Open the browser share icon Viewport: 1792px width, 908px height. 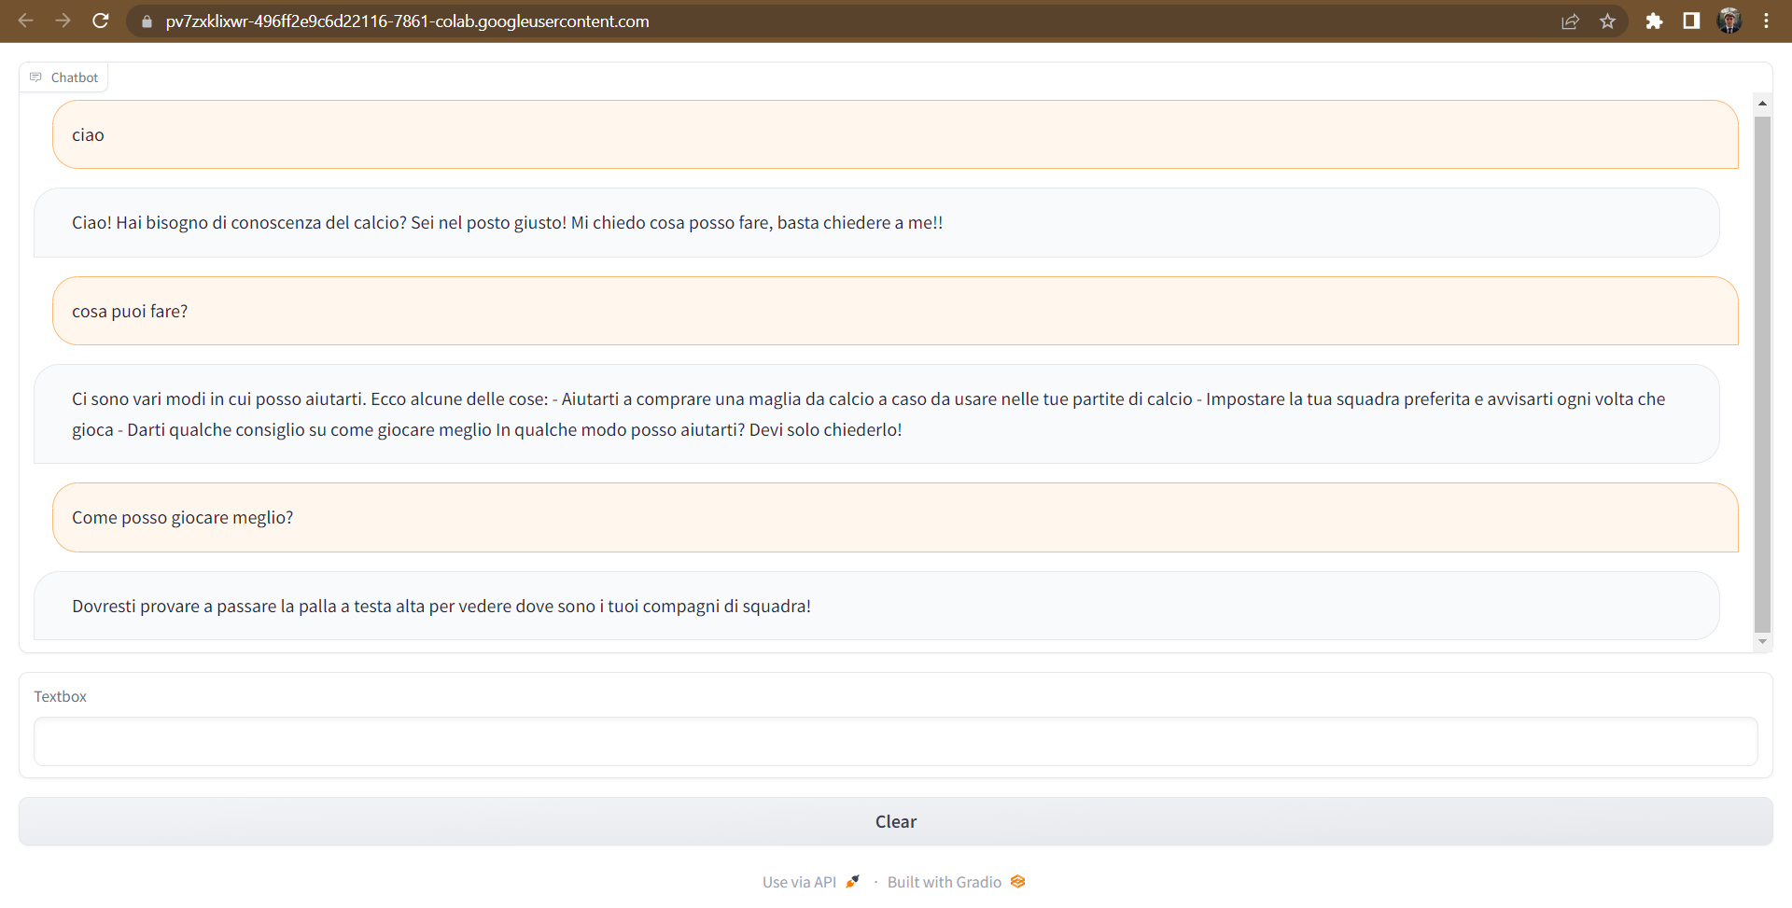(1571, 21)
